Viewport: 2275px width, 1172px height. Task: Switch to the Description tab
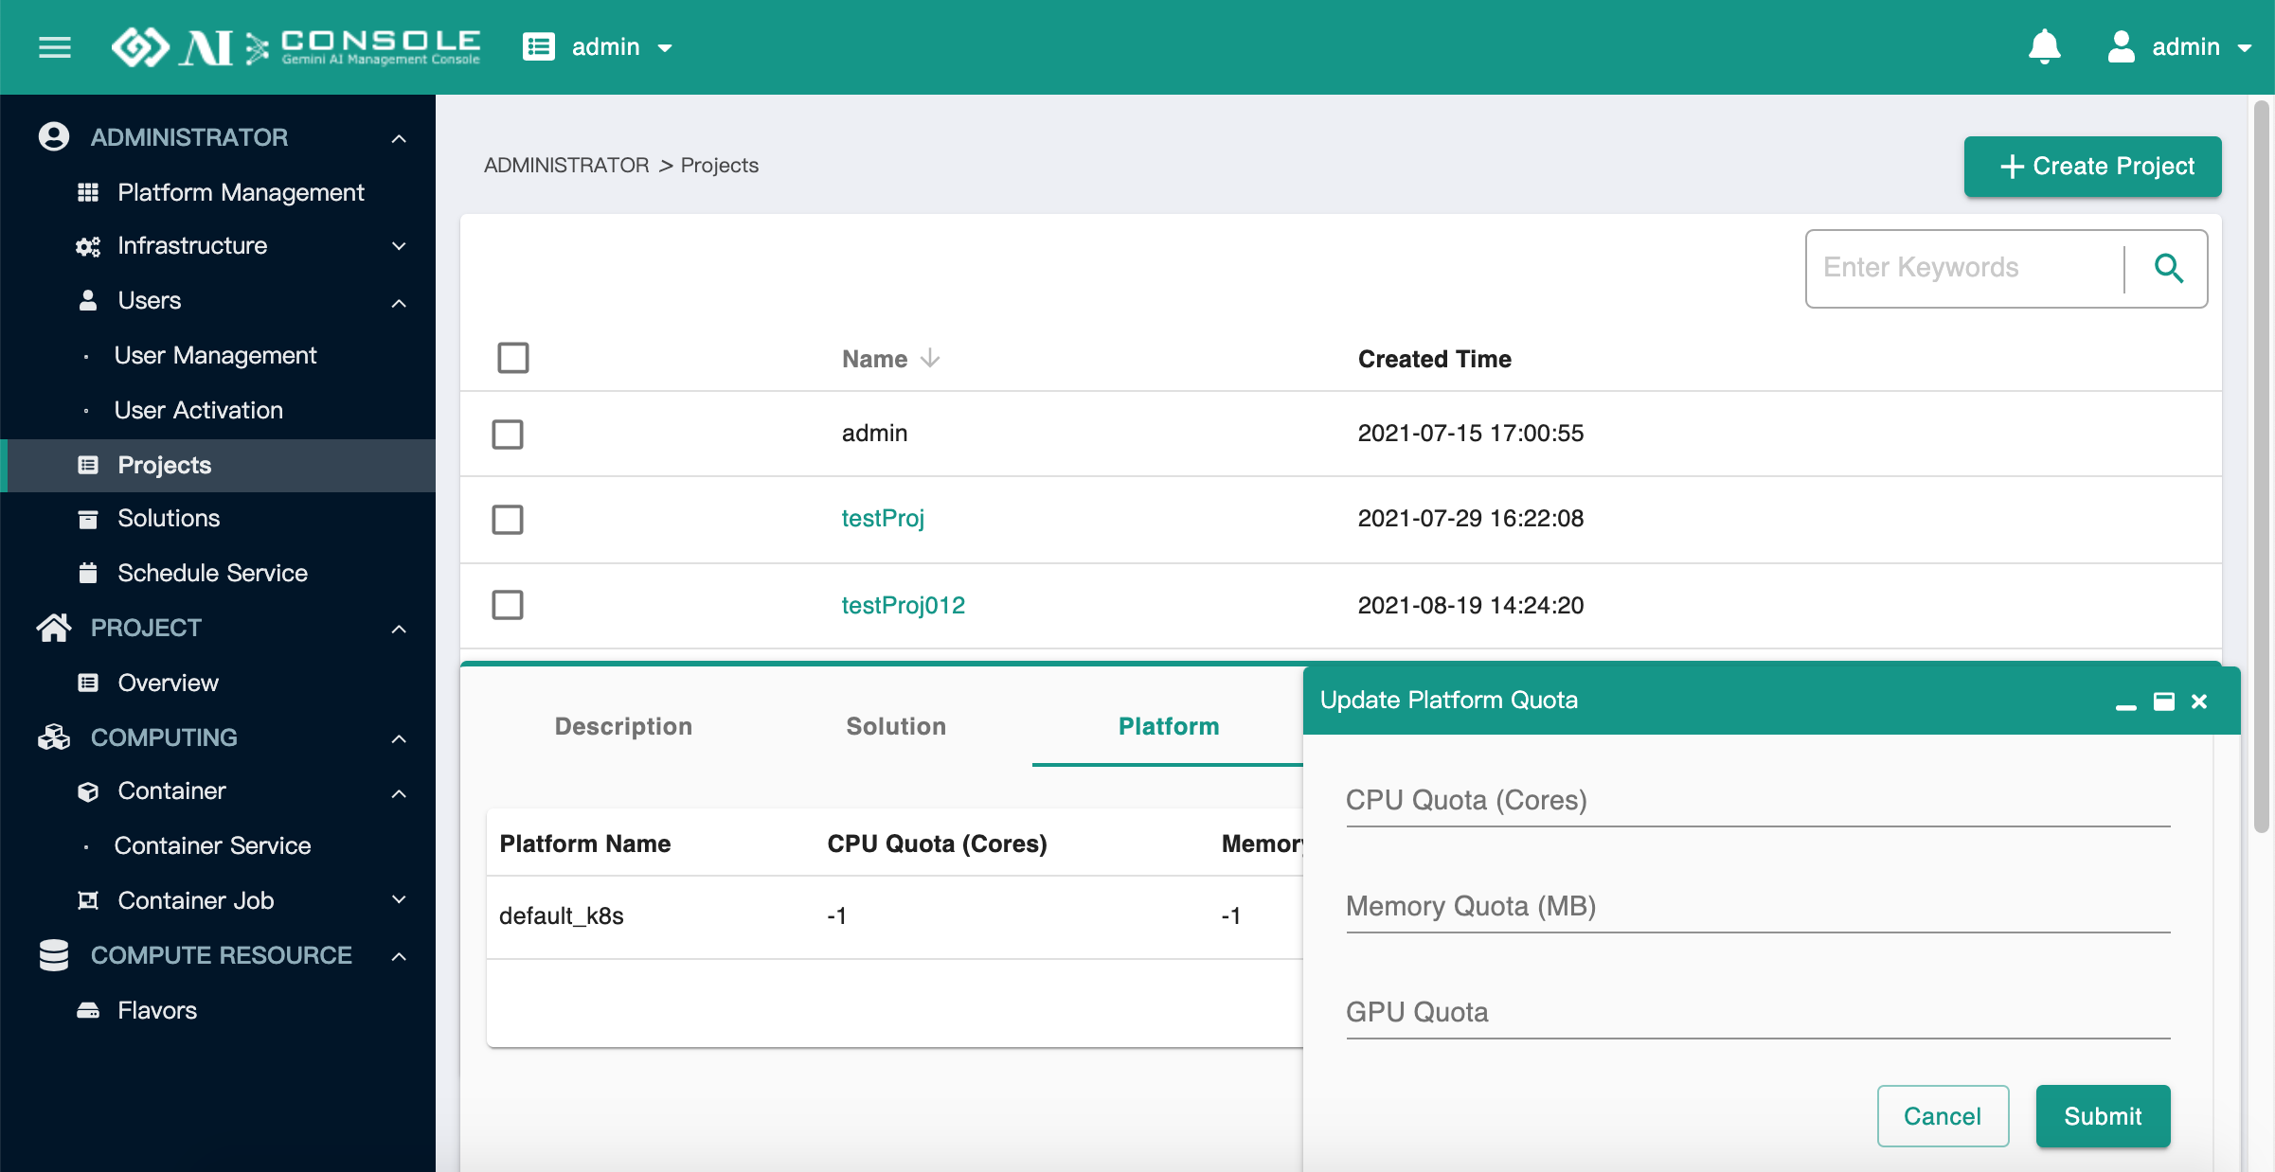tap(623, 726)
